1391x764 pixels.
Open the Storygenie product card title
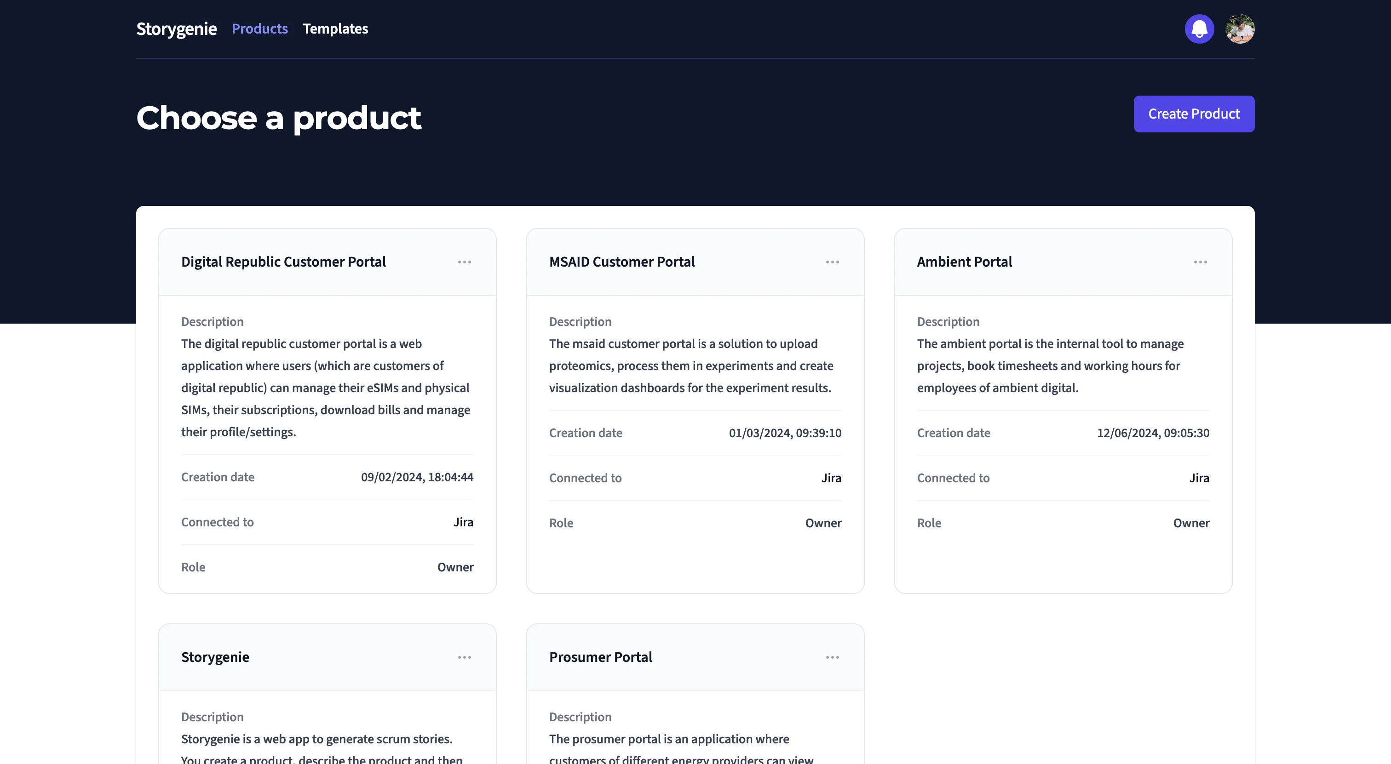(215, 657)
